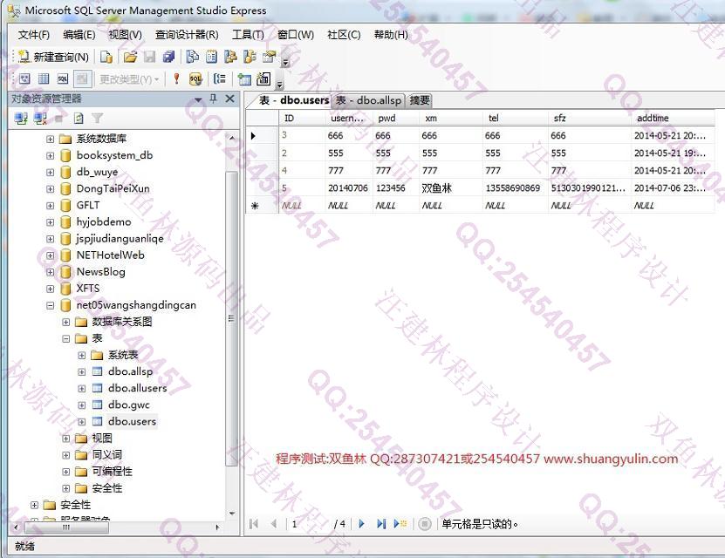Click the dbo.allsp table icon

coord(97,371)
